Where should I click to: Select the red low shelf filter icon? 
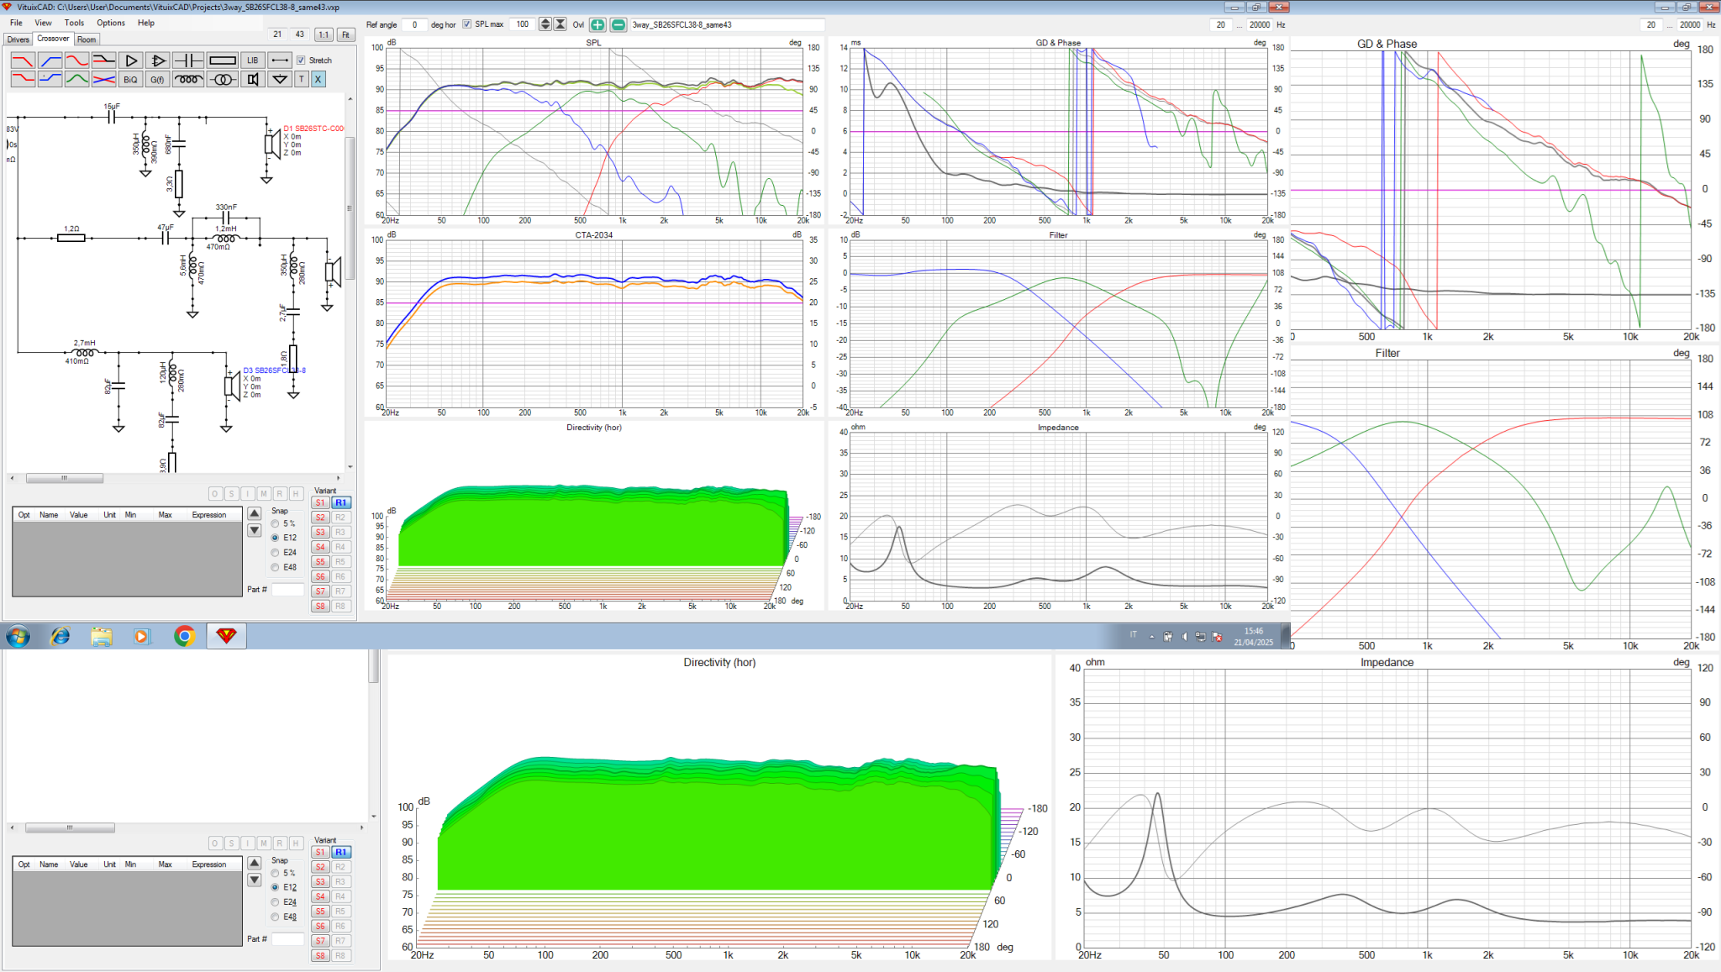pyautogui.click(x=23, y=79)
